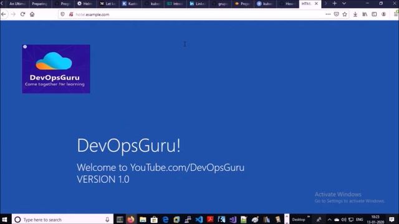The height and width of the screenshot is (224, 399).
Task: Show hidden system tray icons
Action: (330, 220)
